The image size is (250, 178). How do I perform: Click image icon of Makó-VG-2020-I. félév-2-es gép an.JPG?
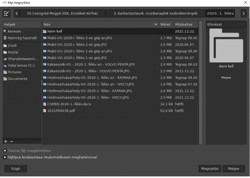pos(45,38)
